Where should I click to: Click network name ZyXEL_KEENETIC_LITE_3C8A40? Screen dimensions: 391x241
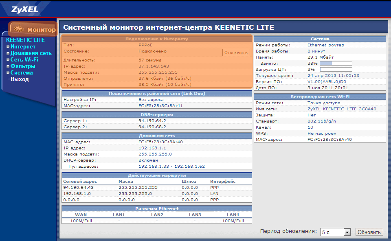click(342, 109)
